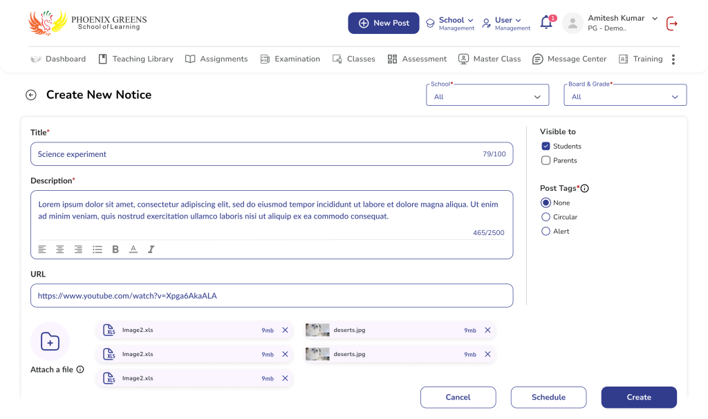The height and width of the screenshot is (419, 708).
Task: Toggle bold formatting in description toolbar
Action: (115, 249)
